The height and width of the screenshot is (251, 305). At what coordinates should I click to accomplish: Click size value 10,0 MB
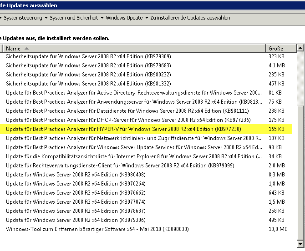pyautogui.click(x=278, y=229)
